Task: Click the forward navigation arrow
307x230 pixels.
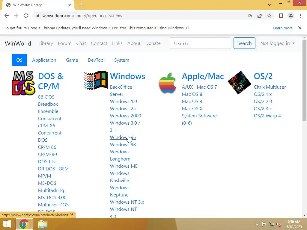Action: click(x=16, y=16)
